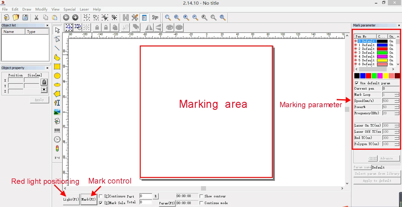402x207 pixels.
Task: Click the Total count input field
Action: tap(146, 202)
